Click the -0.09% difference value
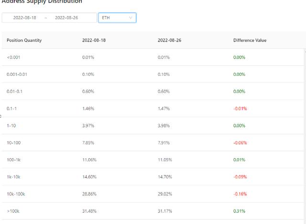 coord(240,177)
